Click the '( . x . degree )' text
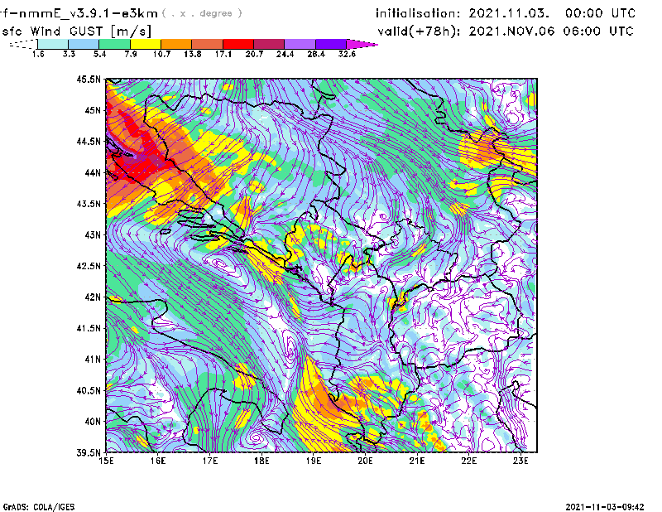The width and height of the screenshot is (662, 512). click(202, 13)
